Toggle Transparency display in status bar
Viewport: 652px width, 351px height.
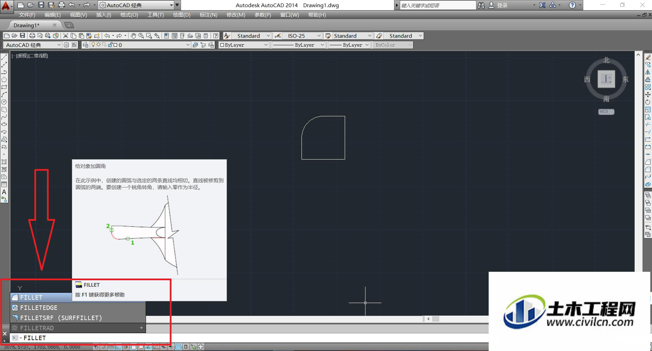[178, 347]
